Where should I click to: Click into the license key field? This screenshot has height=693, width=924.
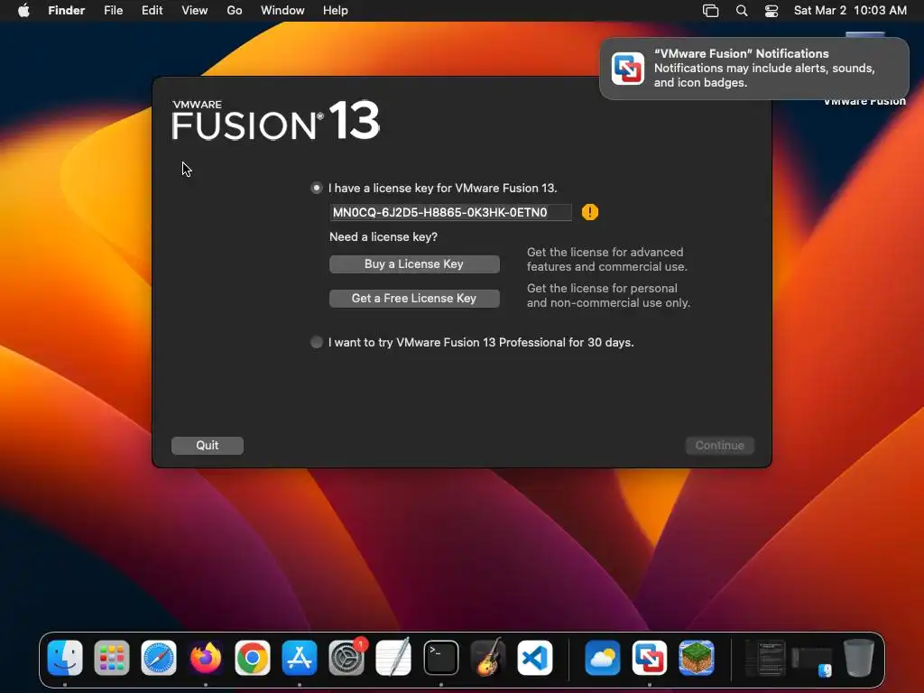pyautogui.click(x=451, y=212)
